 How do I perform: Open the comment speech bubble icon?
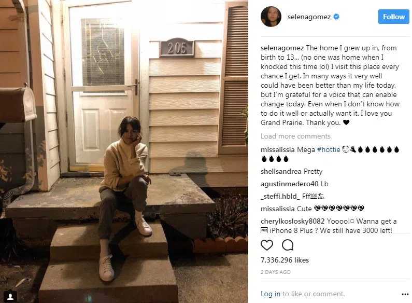(x=288, y=245)
